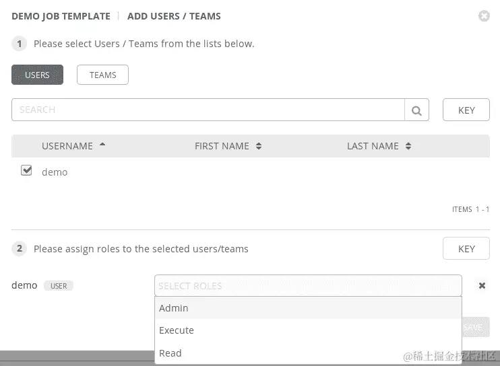The image size is (500, 366).
Task: Remove demo user with the X icon
Action: click(482, 285)
